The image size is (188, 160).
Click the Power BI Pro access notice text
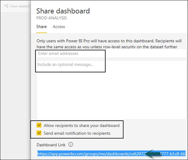(x=110, y=41)
